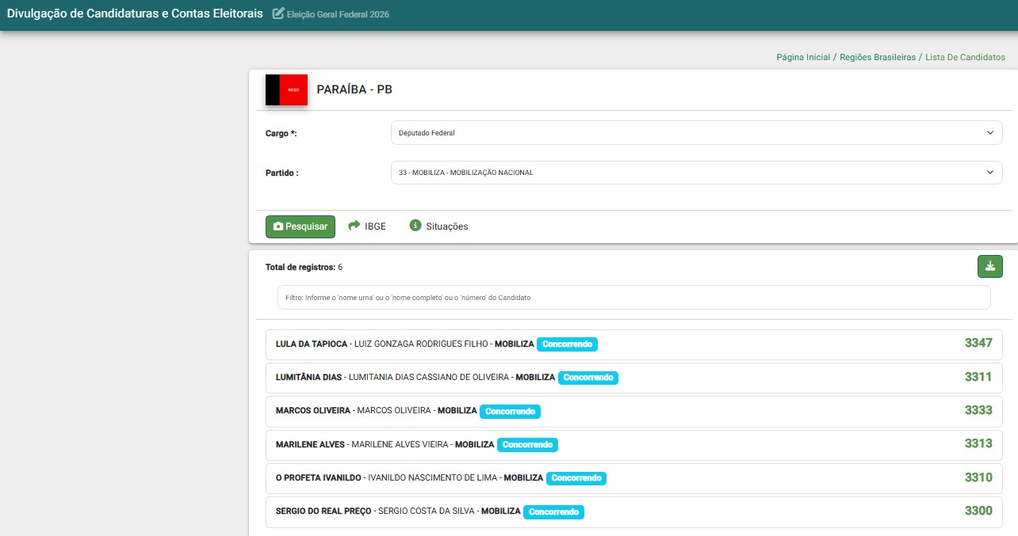Click the green download results button
Image resolution: width=1018 pixels, height=536 pixels.
(989, 267)
